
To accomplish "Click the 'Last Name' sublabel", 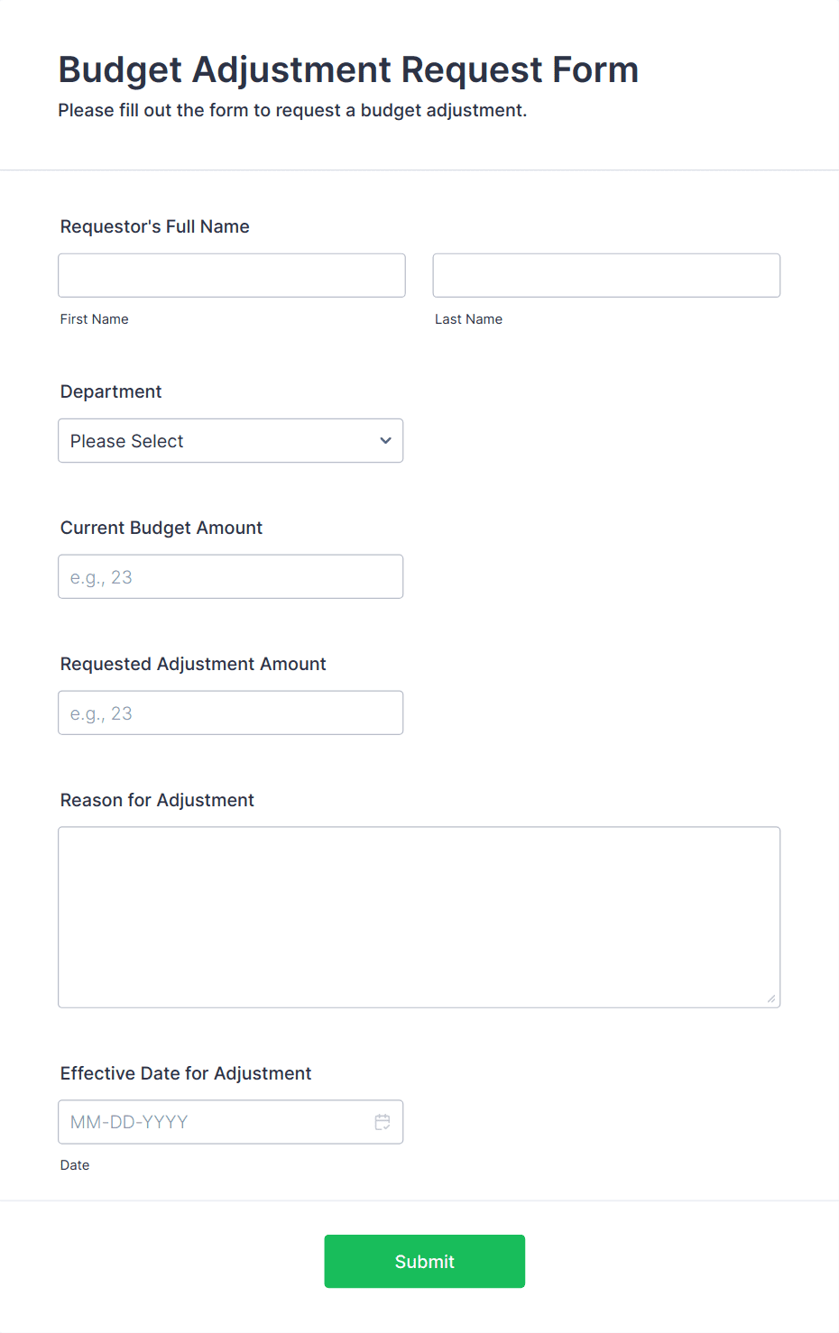I will click(468, 318).
